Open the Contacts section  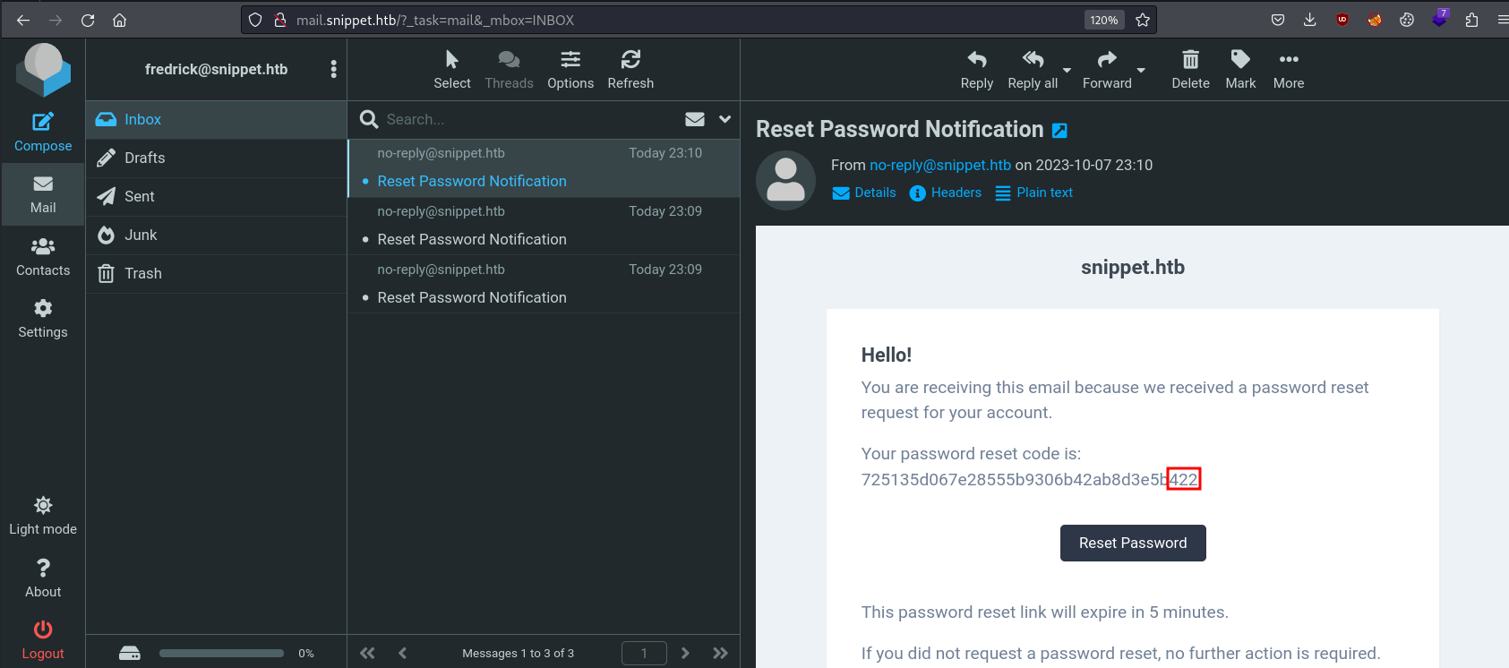point(43,257)
